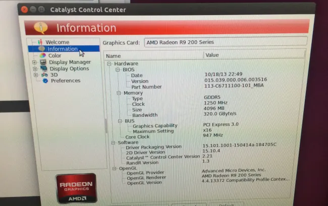Minimize the Catalyst Control Center window
The image size is (328, 206).
(x=33, y=10)
